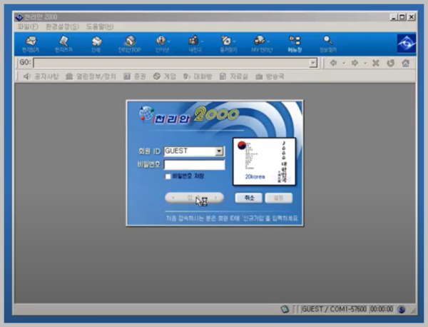Minimize the 천리안 2000 window

pyautogui.click(x=394, y=17)
